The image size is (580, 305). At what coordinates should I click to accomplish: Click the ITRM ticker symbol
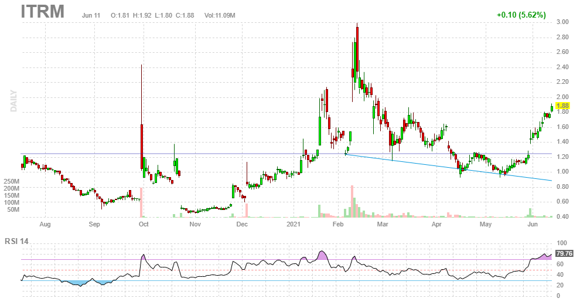(43, 12)
